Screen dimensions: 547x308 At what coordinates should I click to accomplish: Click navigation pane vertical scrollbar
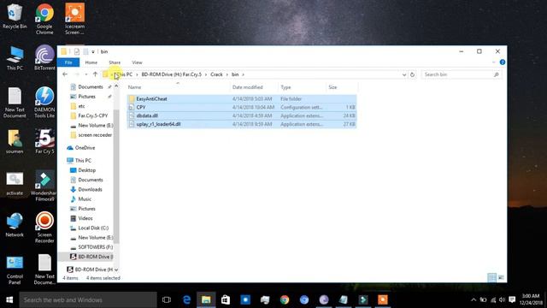[x=116, y=176]
